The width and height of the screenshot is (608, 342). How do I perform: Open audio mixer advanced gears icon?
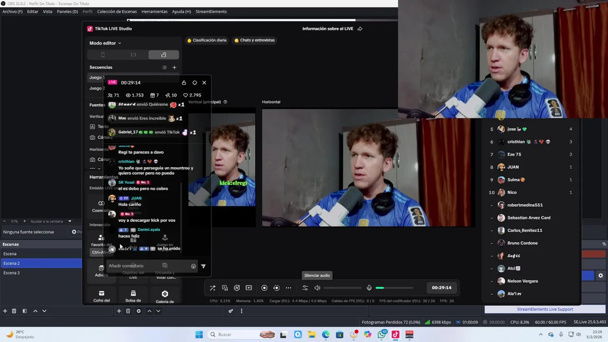click(x=231, y=311)
